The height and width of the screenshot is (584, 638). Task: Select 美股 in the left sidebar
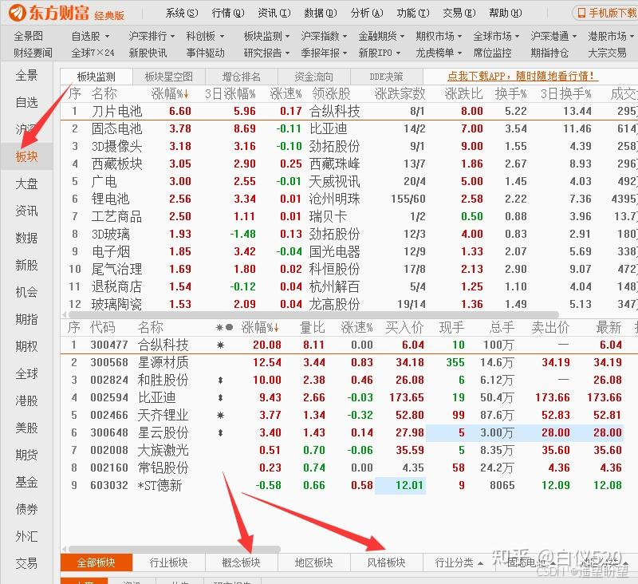click(x=26, y=428)
